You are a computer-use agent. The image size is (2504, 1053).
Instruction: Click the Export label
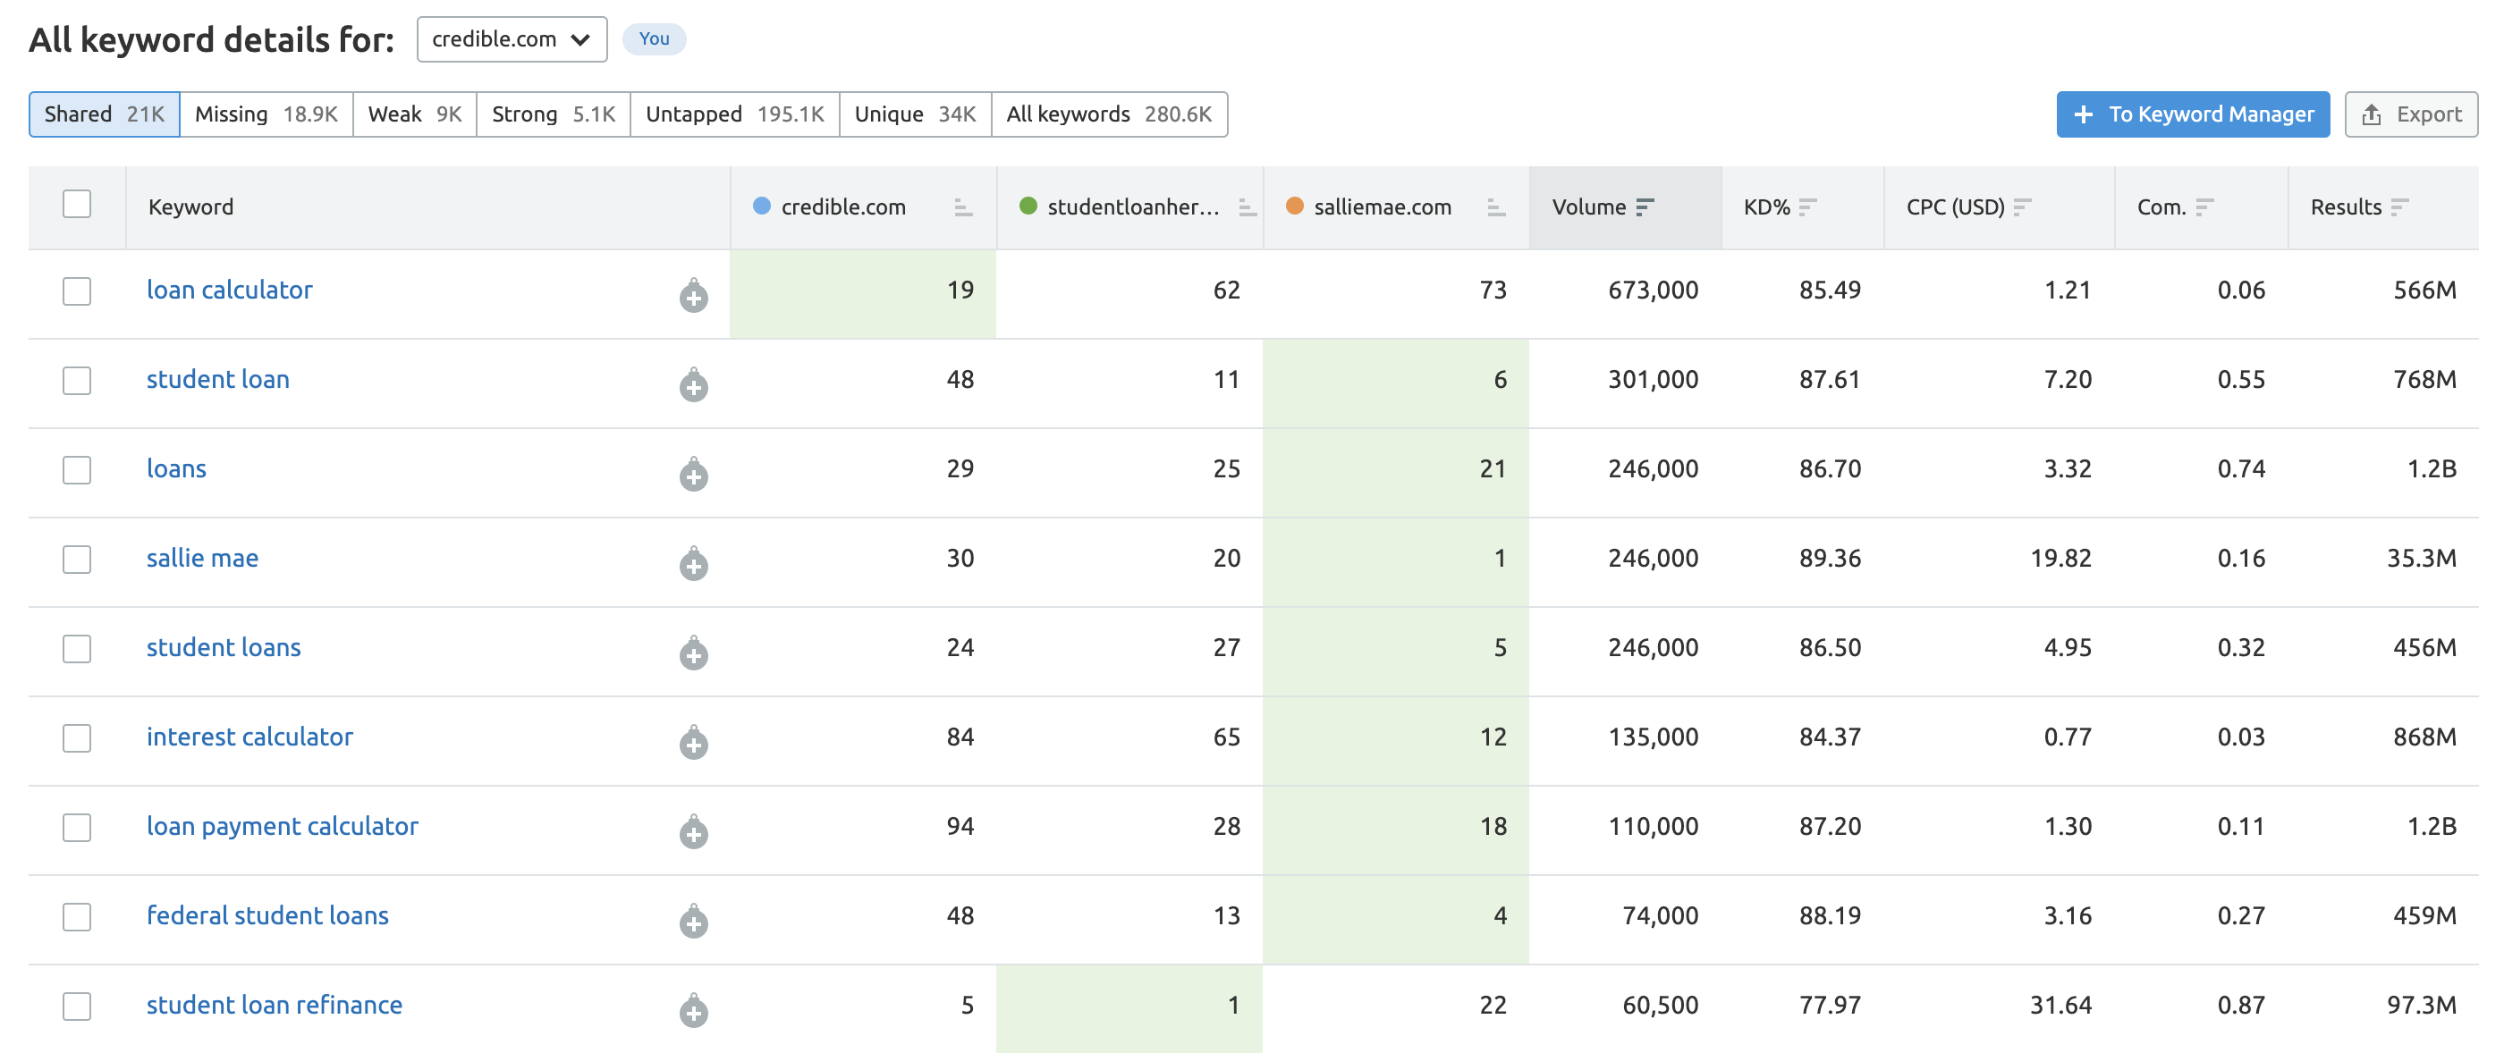(2428, 114)
